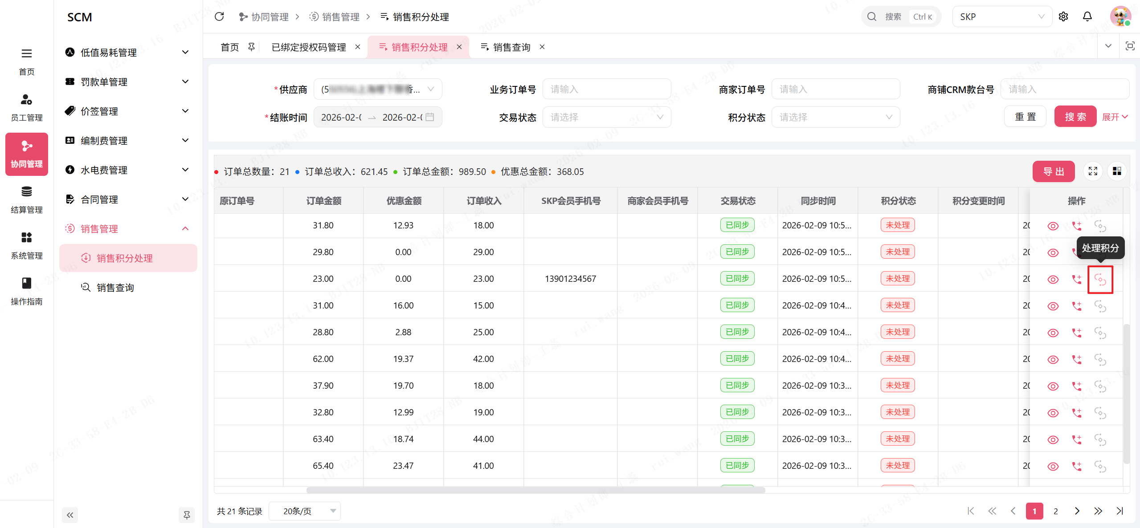Click process points icon in 23.00 row
The image size is (1140, 528).
tap(1100, 280)
